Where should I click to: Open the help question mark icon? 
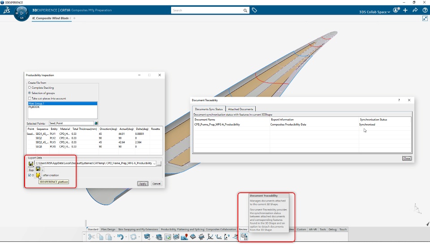coord(425,10)
